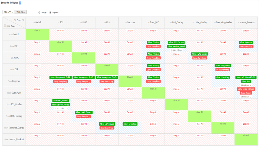Switch to Matrix View tab
Screen dimensions: 259x146
tap(9, 12)
